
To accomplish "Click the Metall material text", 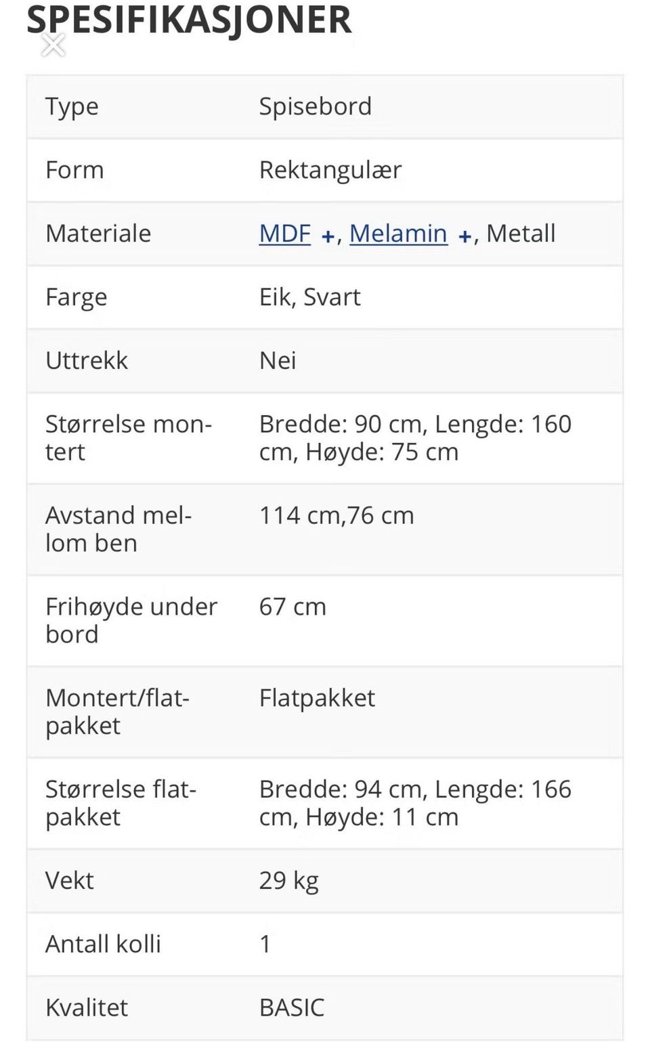I will [521, 234].
